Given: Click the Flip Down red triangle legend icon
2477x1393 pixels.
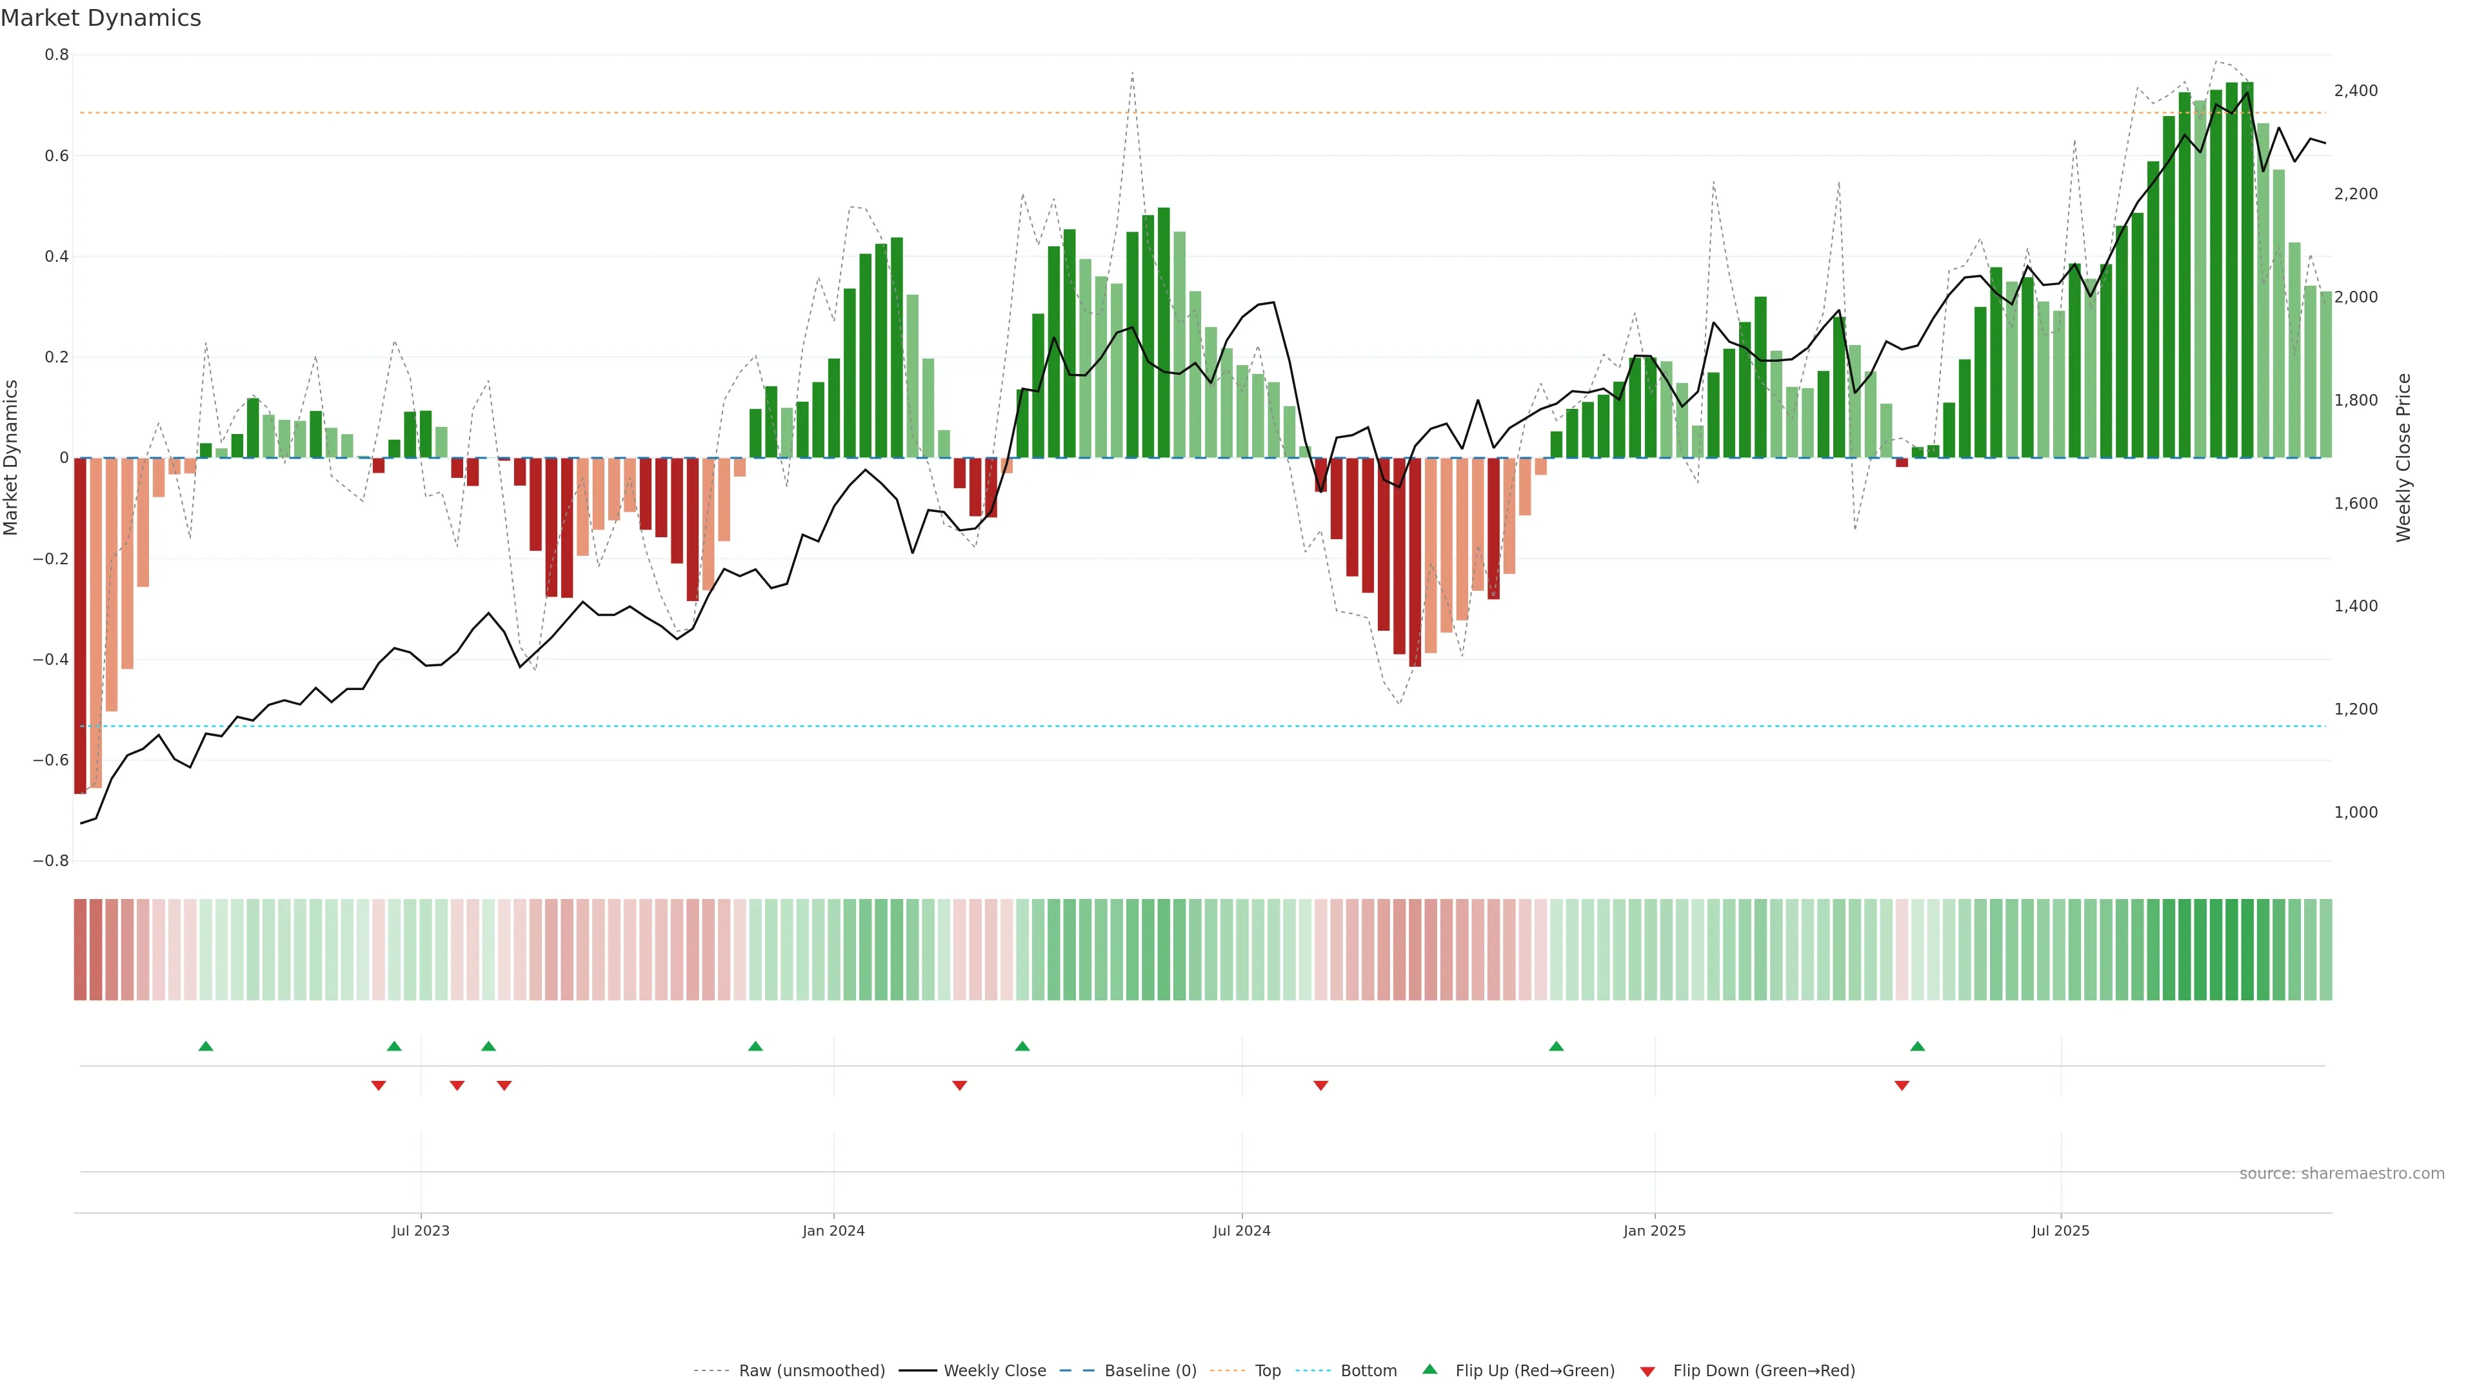Looking at the screenshot, I should (x=1647, y=1371).
